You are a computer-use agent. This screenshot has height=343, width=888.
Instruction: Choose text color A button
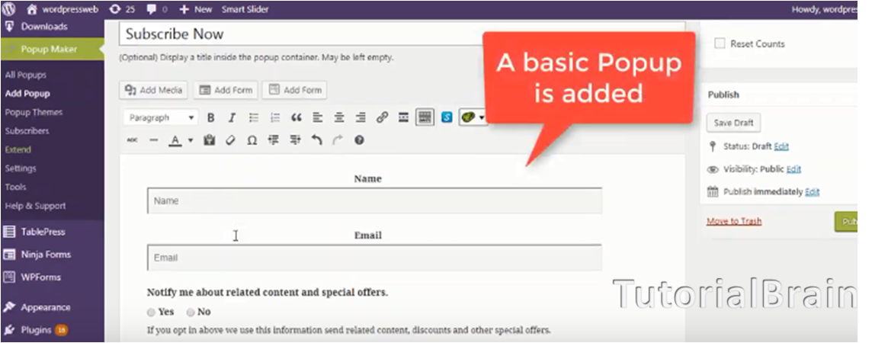click(175, 139)
